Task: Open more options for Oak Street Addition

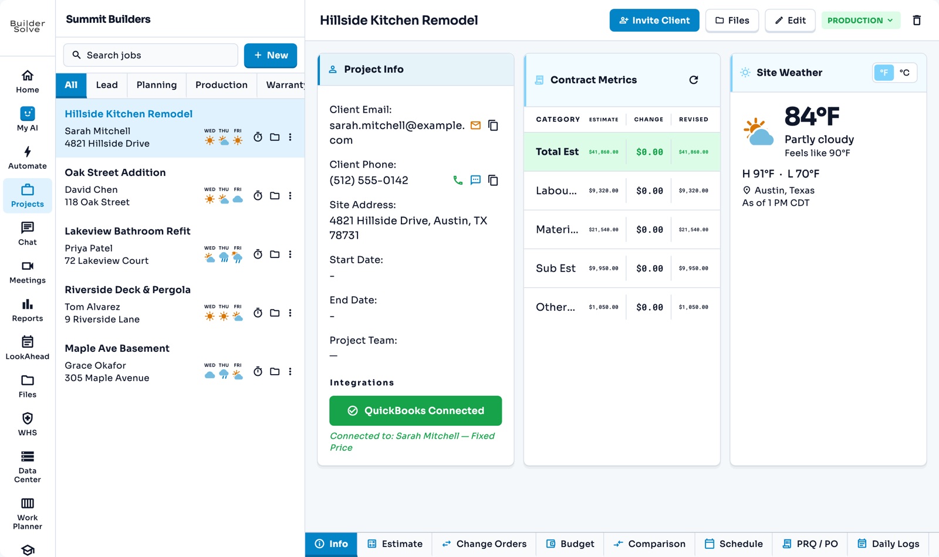Action: pyautogui.click(x=290, y=196)
